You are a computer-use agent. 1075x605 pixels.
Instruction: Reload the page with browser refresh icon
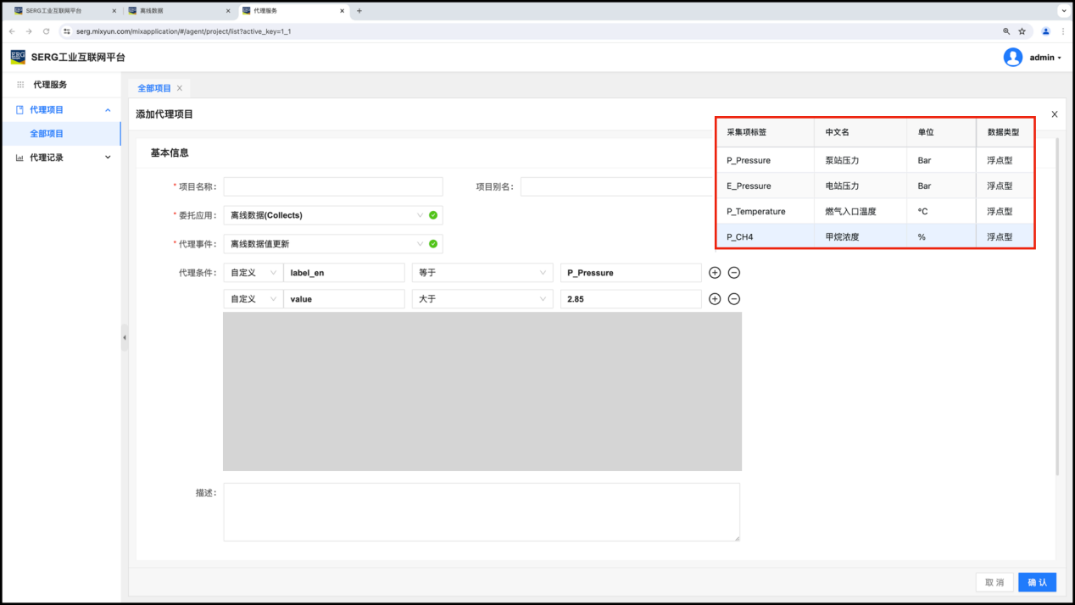click(x=46, y=31)
